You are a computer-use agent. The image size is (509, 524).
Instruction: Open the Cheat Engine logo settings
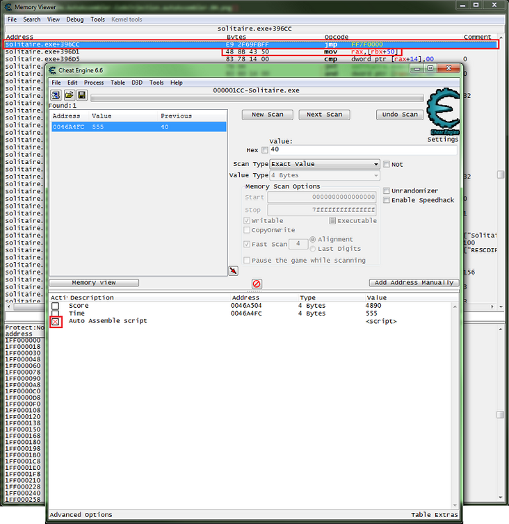click(443, 112)
